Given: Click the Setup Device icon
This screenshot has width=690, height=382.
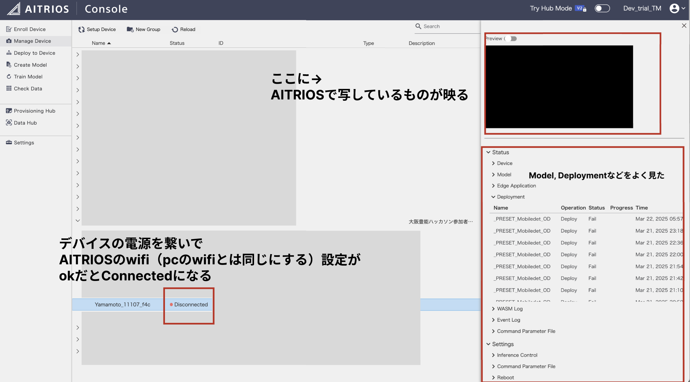Looking at the screenshot, I should (81, 30).
